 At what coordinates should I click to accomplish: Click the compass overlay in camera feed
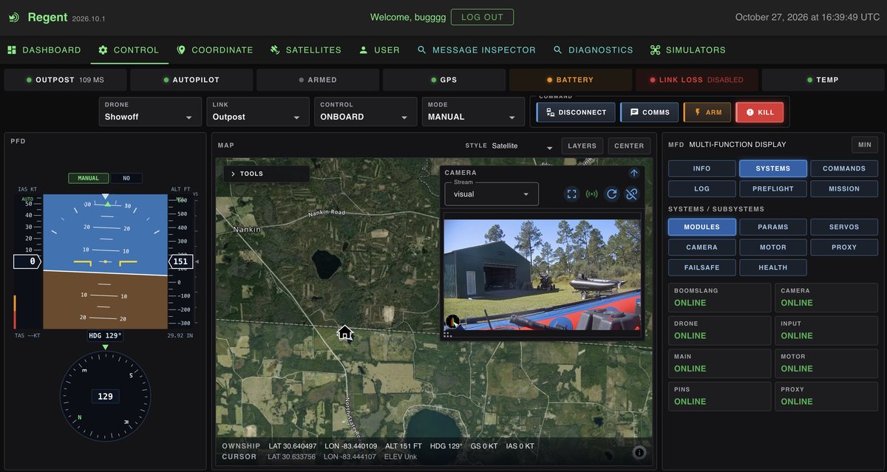452,321
